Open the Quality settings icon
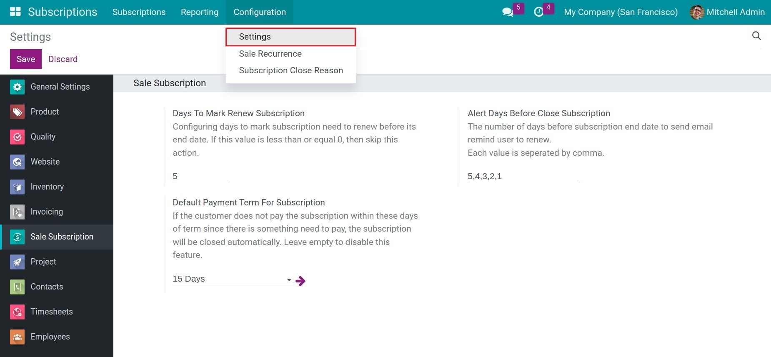771x357 pixels. pos(17,137)
